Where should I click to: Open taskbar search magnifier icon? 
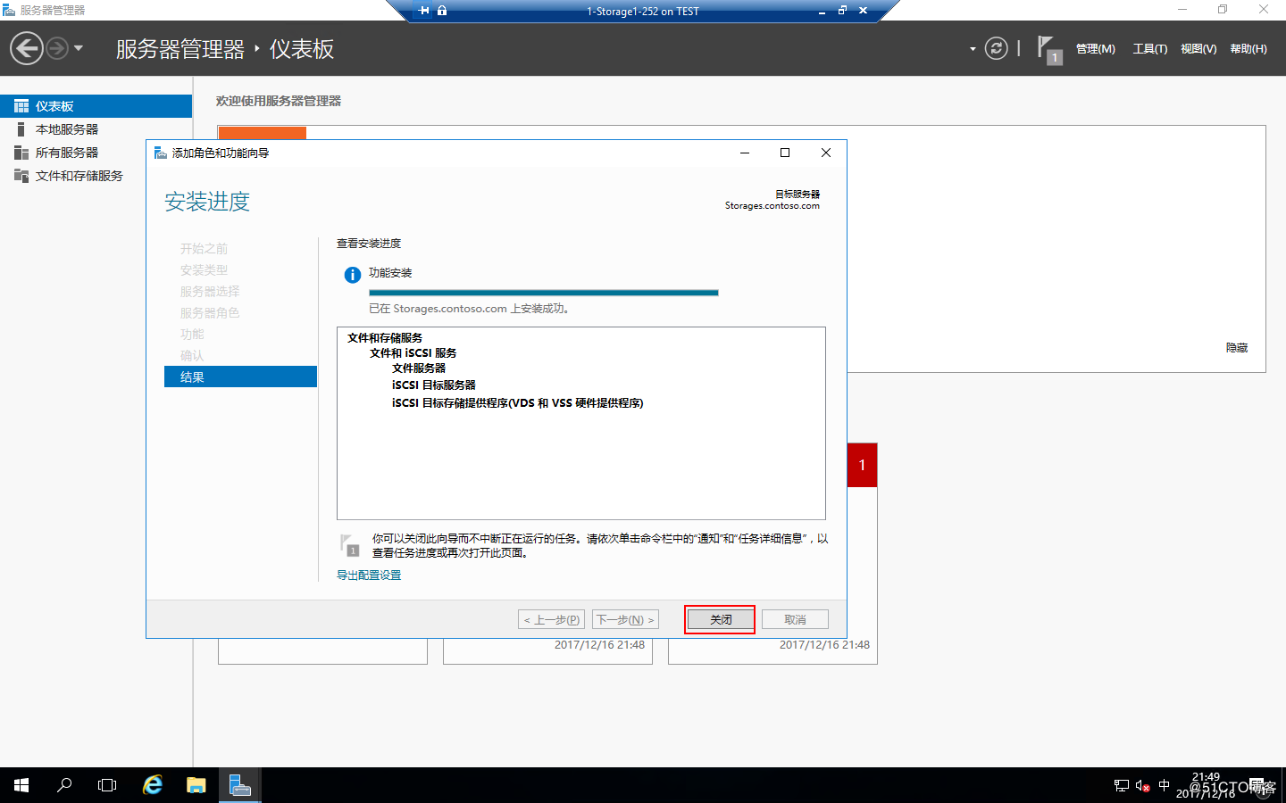pos(64,785)
